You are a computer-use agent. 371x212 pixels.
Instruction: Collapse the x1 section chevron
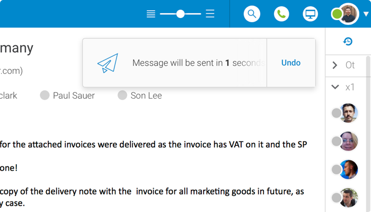coord(335,87)
